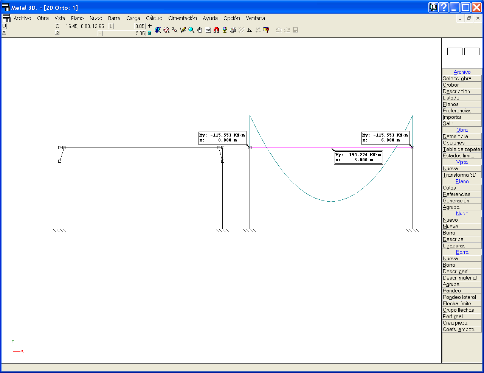This screenshot has width=484, height=373.
Task: Open the Nudo menu
Action: [96, 18]
